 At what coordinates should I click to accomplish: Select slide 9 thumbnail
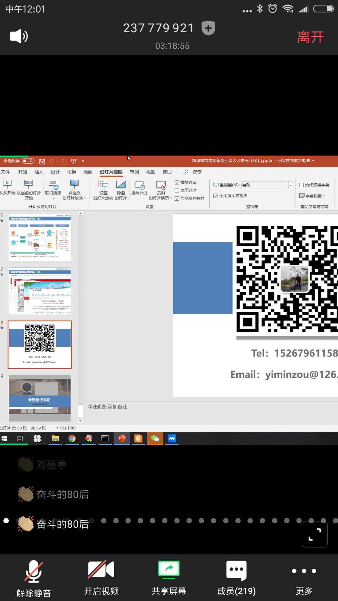click(x=40, y=398)
